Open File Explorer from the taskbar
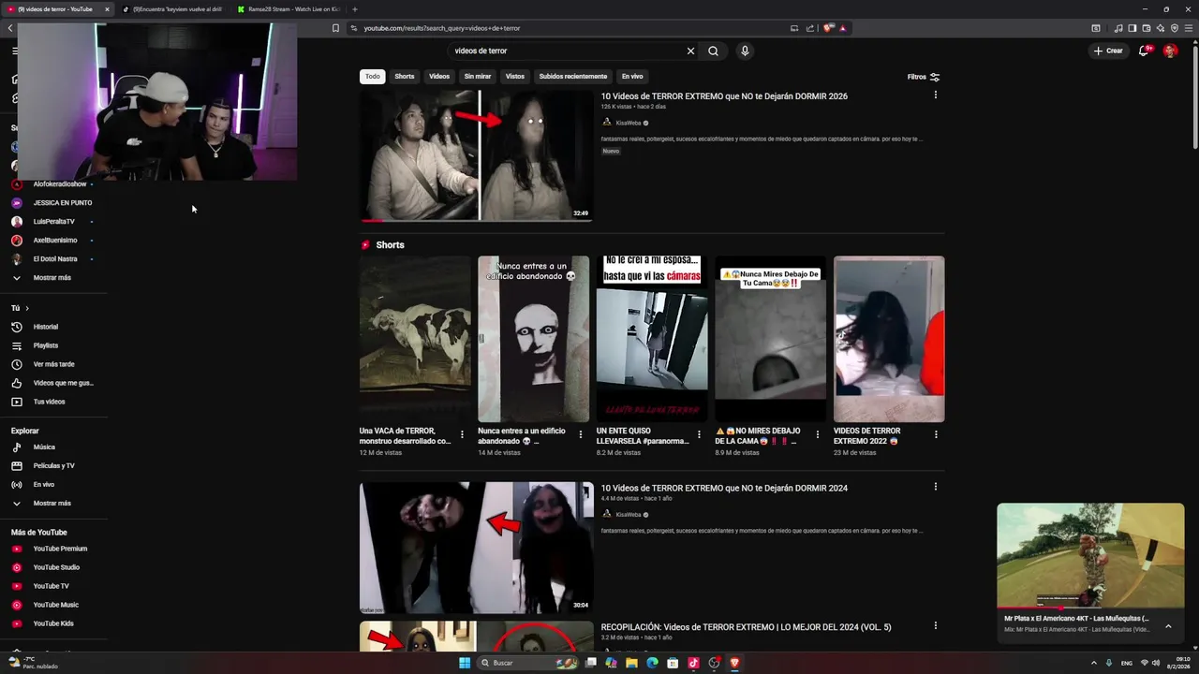The height and width of the screenshot is (674, 1199). (x=631, y=663)
